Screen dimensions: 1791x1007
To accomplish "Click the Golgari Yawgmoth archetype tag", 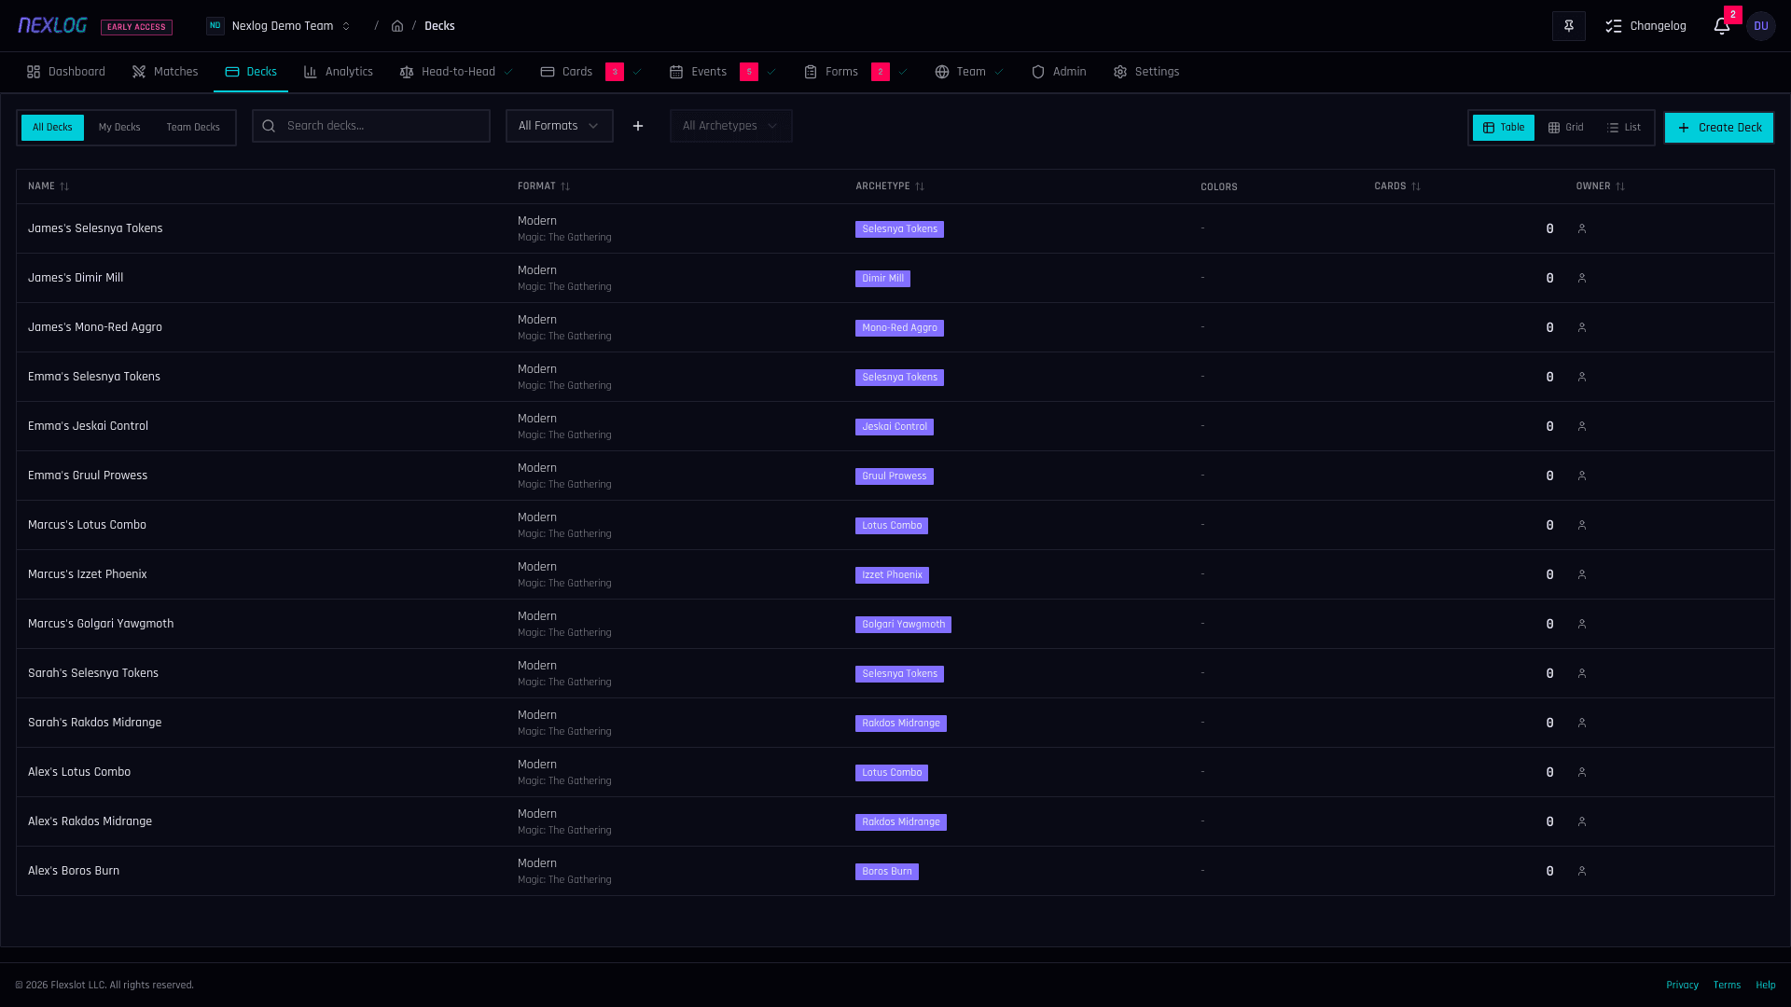I will [903, 625].
